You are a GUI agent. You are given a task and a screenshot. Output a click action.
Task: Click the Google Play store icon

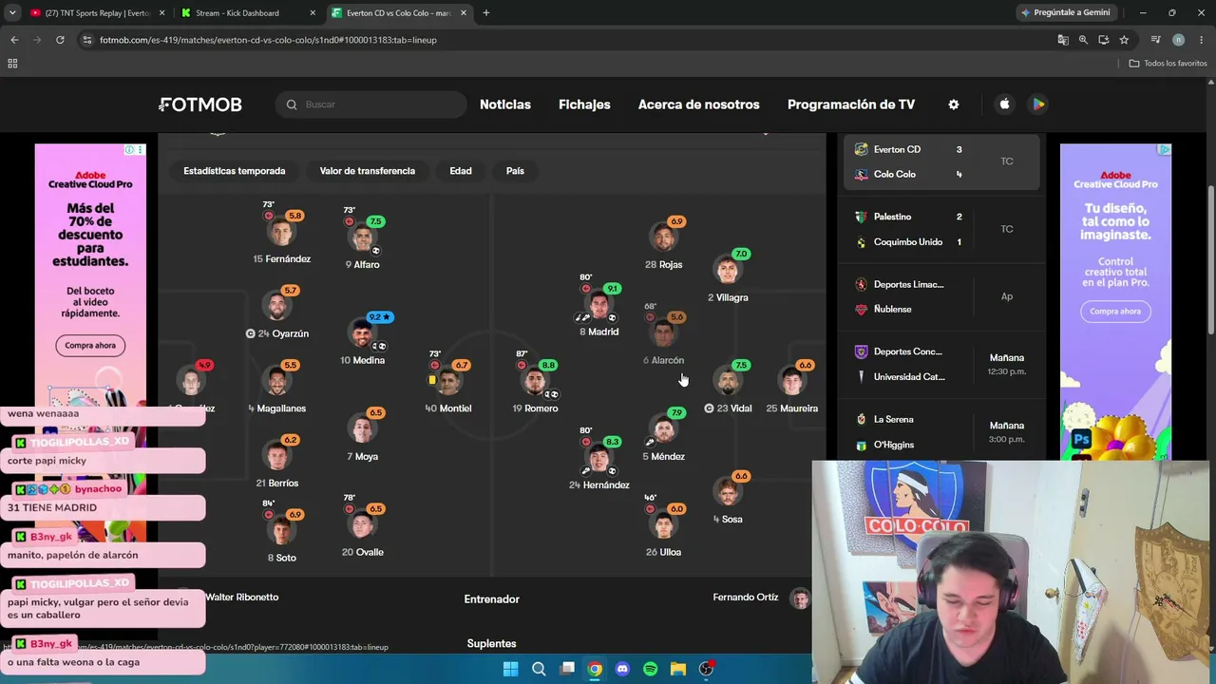pyautogui.click(x=1038, y=104)
